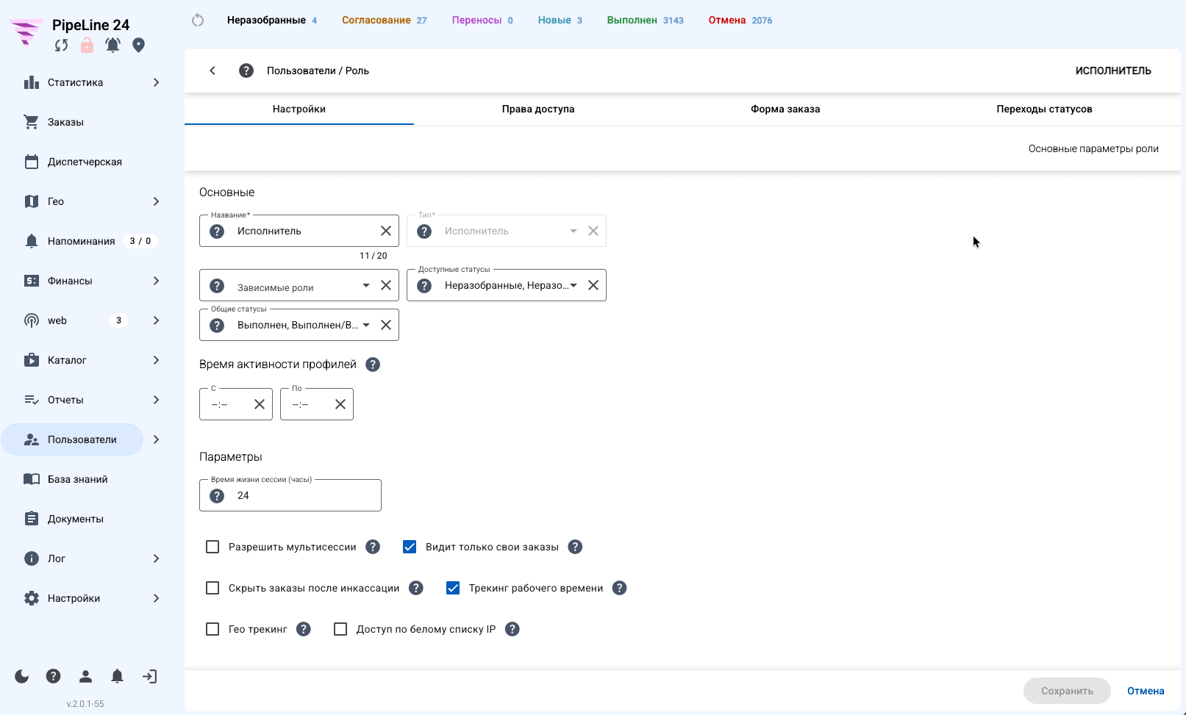Click the sync arrows icon under PipeLine 24
The width and height of the screenshot is (1186, 715).
61,46
